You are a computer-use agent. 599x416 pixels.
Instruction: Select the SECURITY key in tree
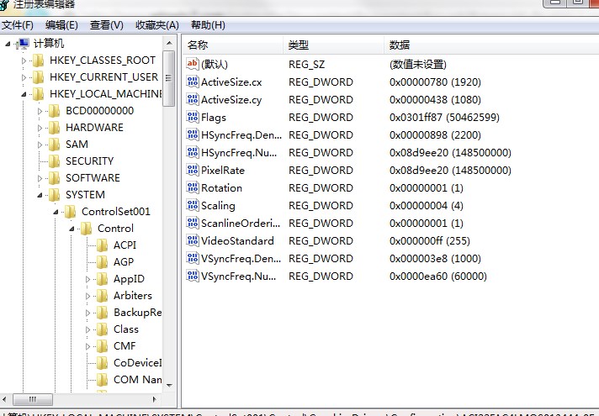pos(89,161)
